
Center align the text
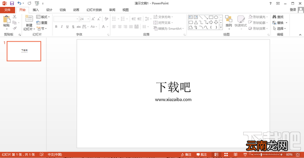(x=120, y=27)
